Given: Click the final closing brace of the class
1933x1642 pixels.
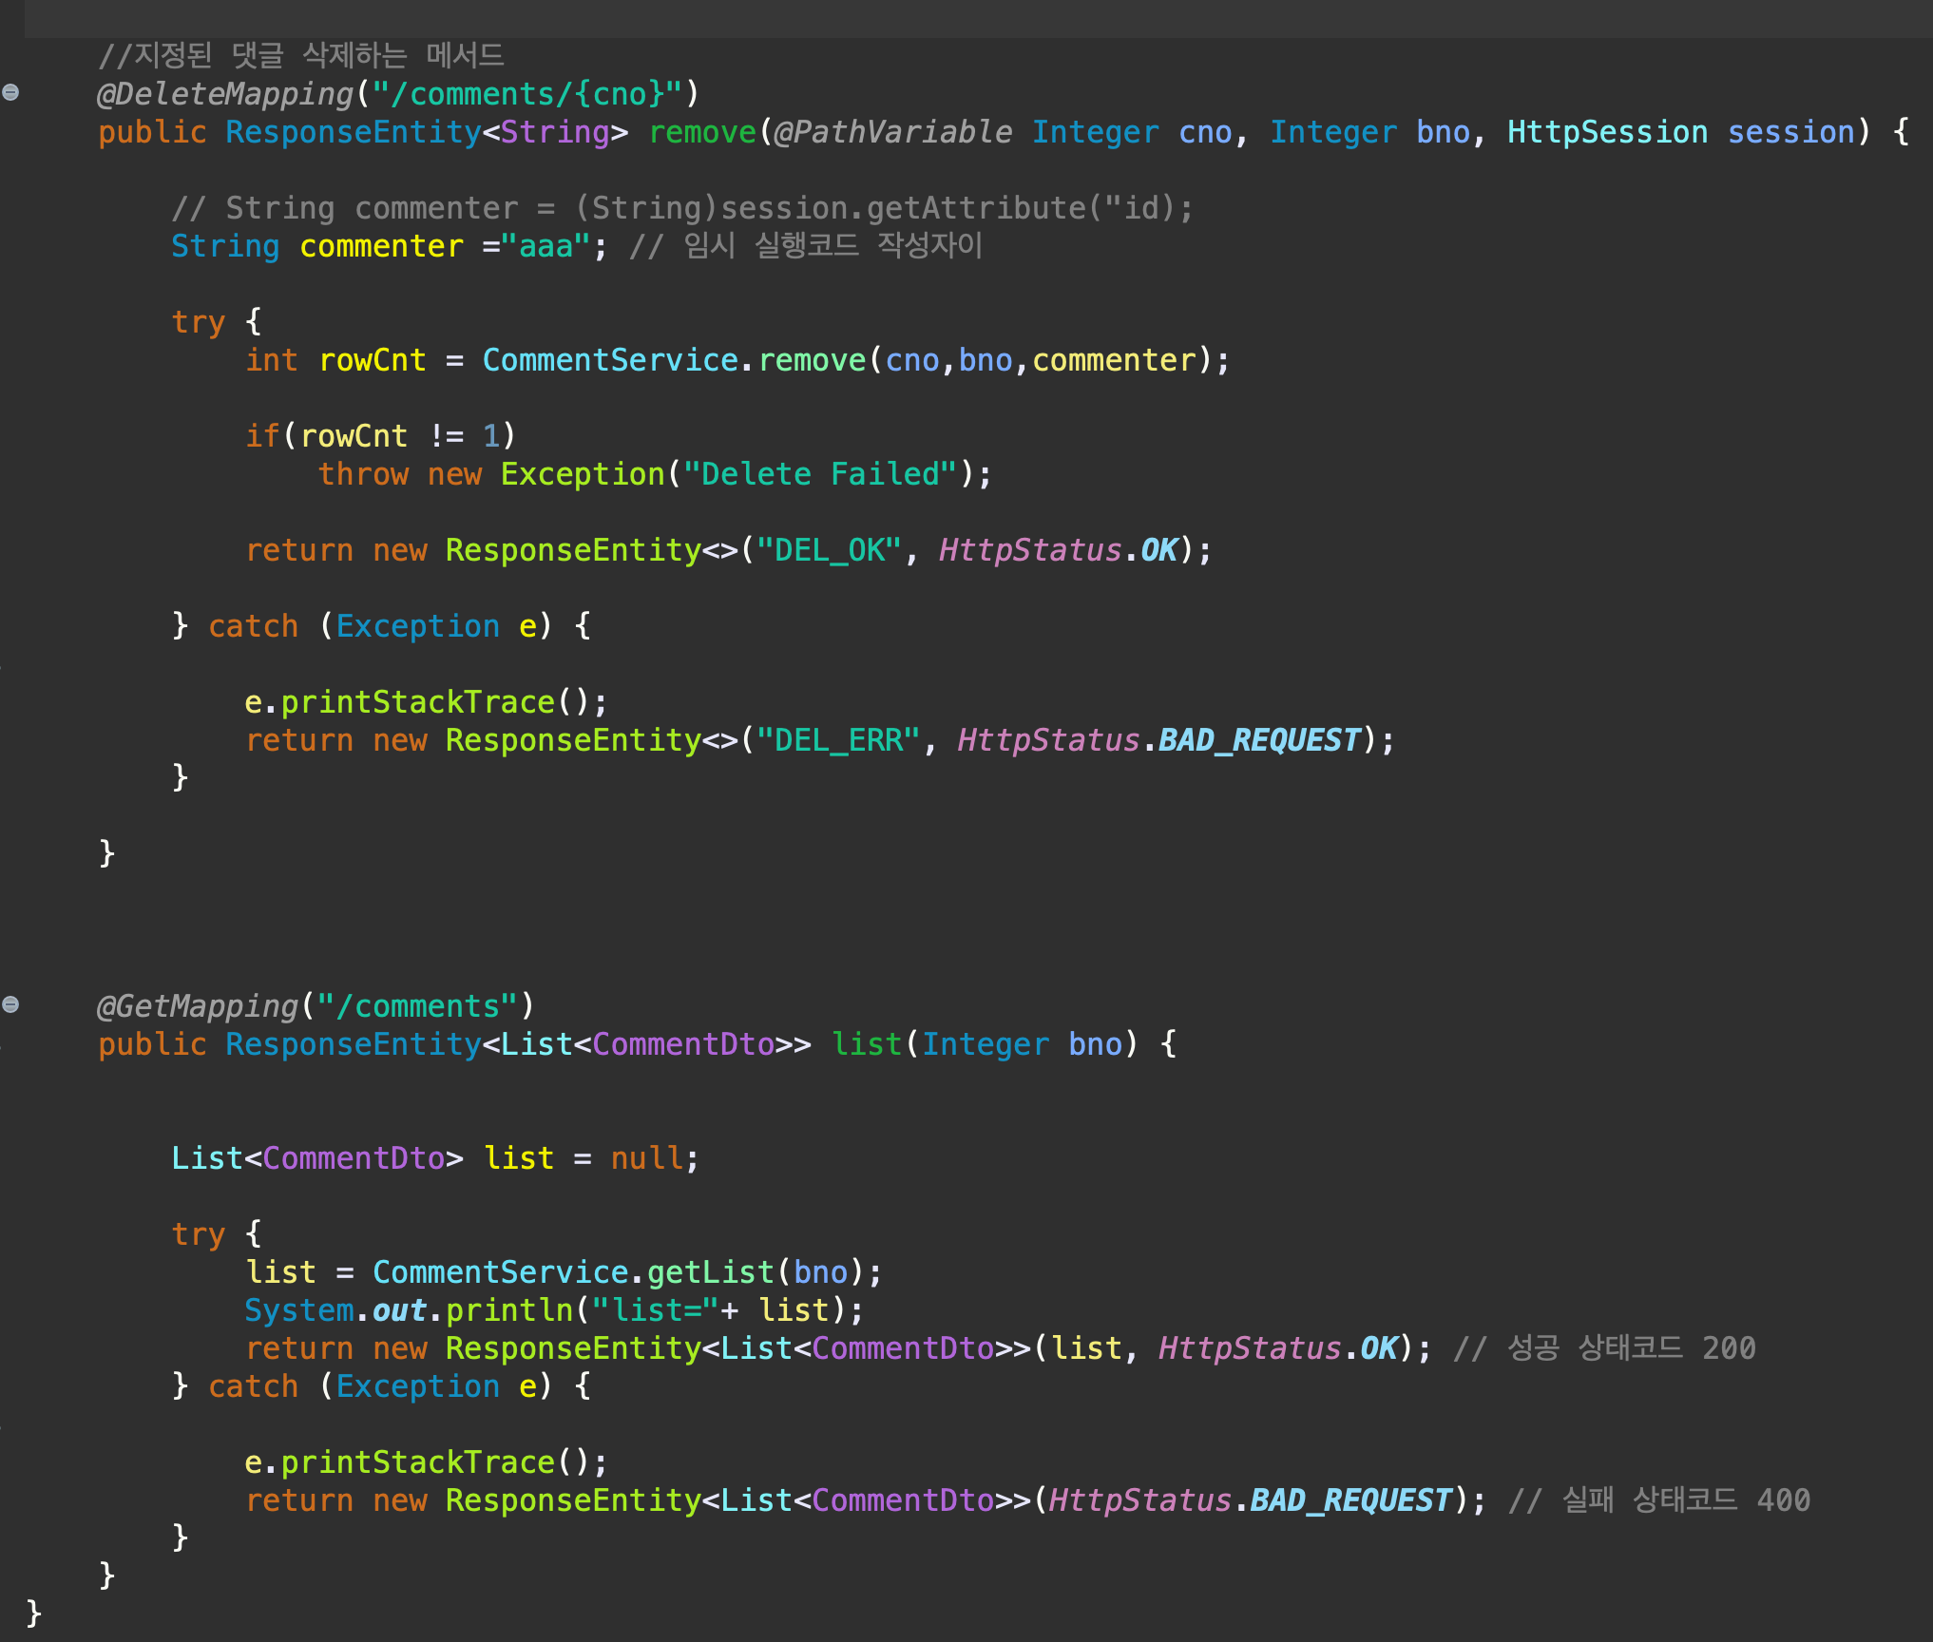Looking at the screenshot, I should (x=34, y=1613).
